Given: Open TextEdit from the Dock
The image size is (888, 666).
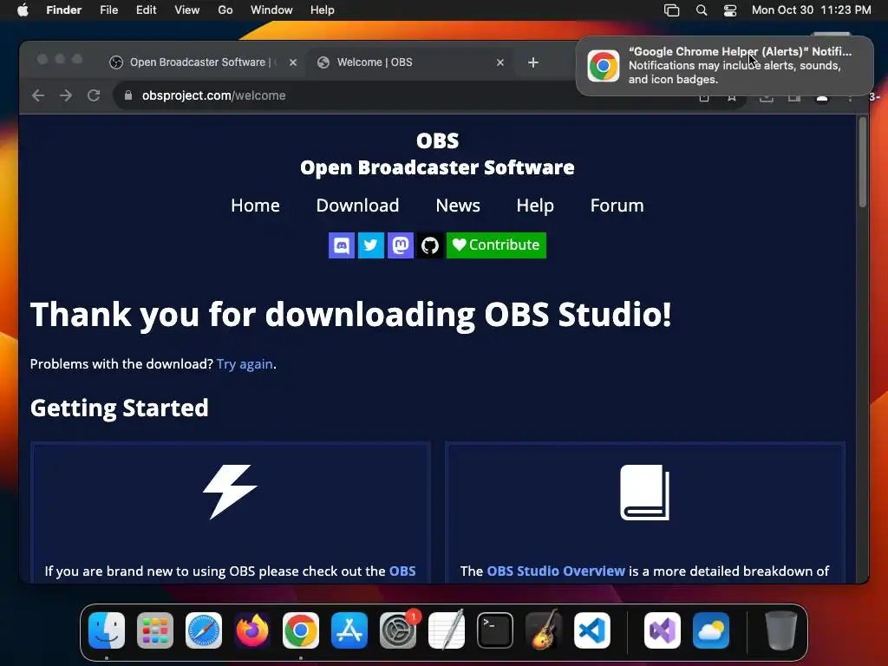Looking at the screenshot, I should [x=447, y=630].
